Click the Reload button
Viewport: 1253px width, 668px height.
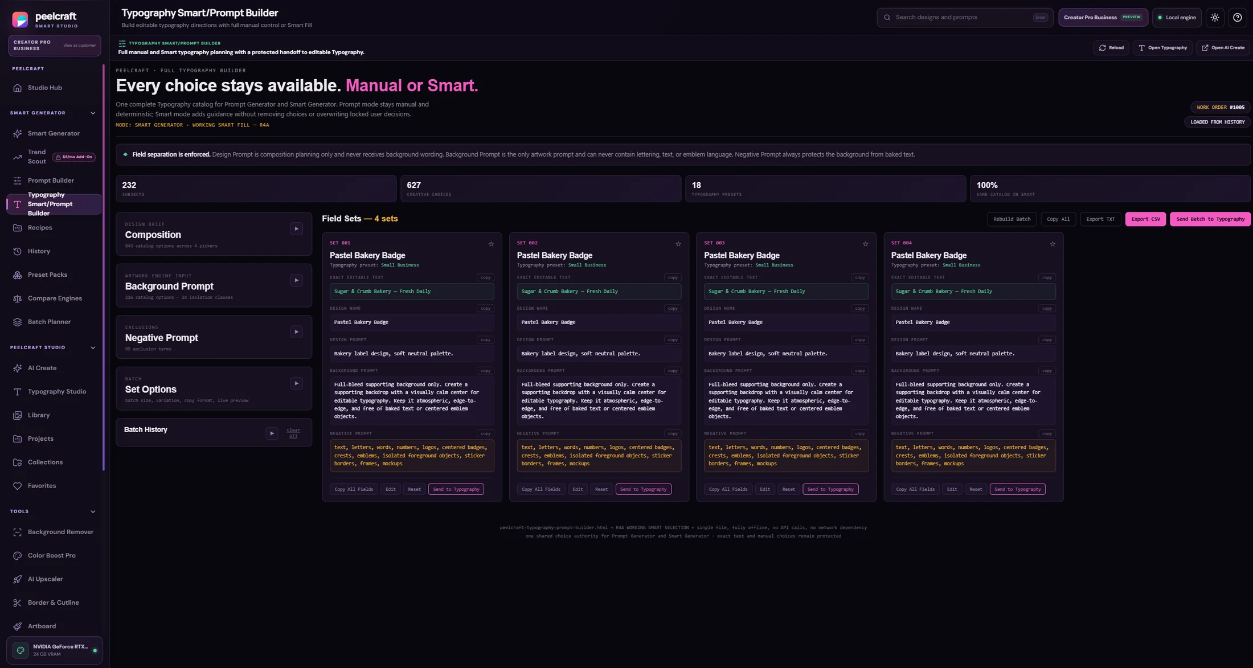click(1111, 48)
